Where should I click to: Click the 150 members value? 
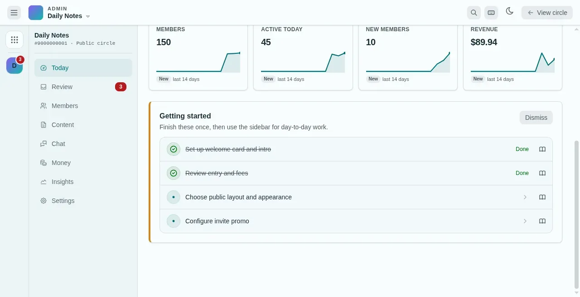(164, 42)
